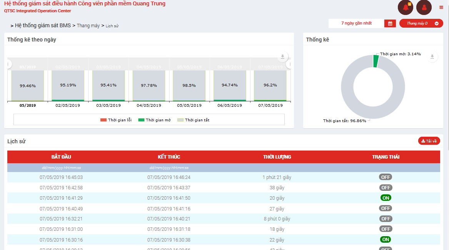This screenshot has width=449, height=250.
Task: Click the green Thời gian mở donut slice
Action: [376, 61]
